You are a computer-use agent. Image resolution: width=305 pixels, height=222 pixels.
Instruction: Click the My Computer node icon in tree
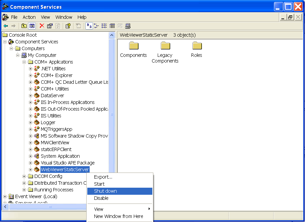pyautogui.click(x=24, y=55)
